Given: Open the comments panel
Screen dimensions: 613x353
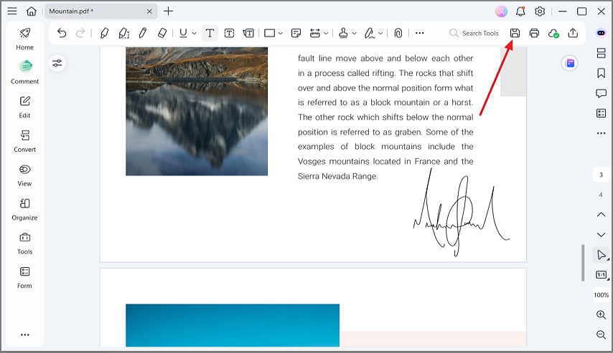Looking at the screenshot, I should point(601,93).
